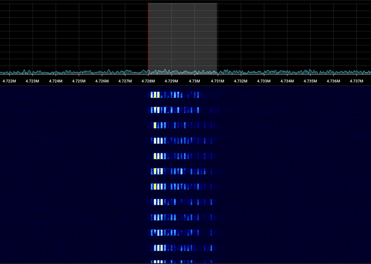The width and height of the screenshot is (371, 264).
Task: Click the 4.724M frequency label
Action: 56,81
